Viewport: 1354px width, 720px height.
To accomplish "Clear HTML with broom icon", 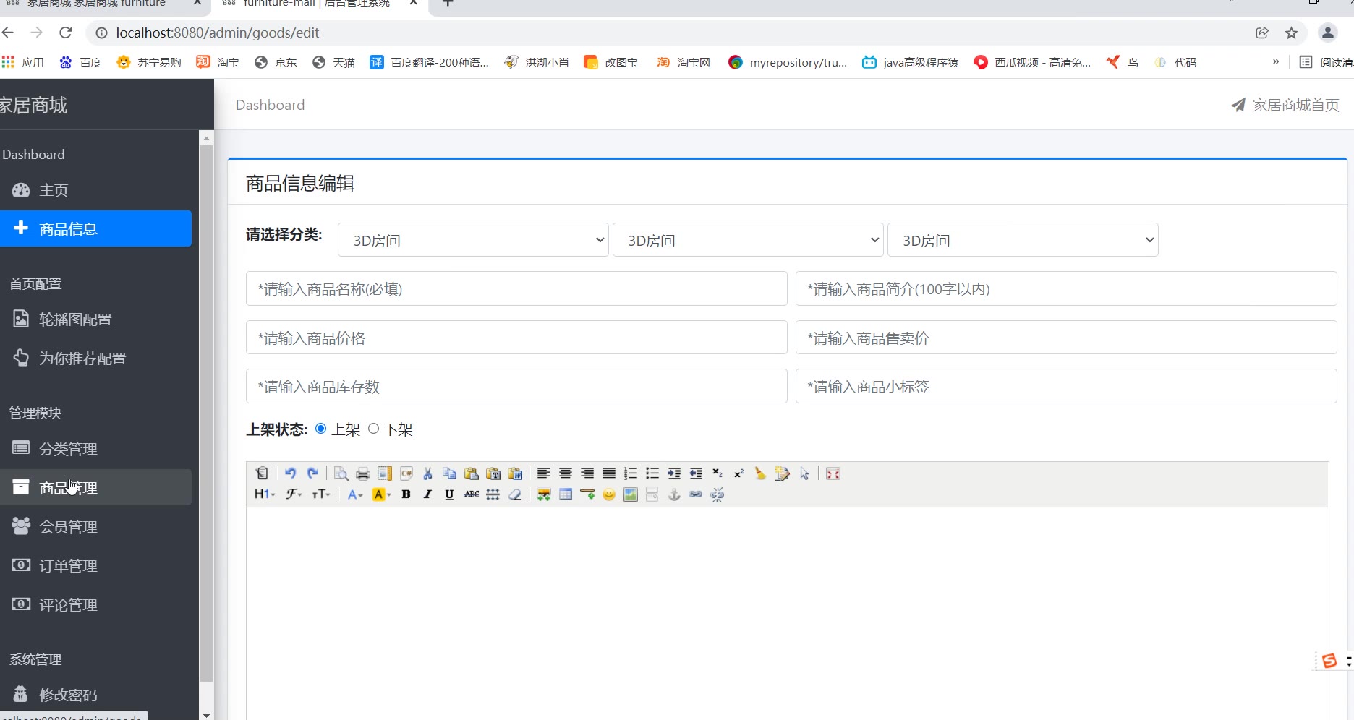I will [760, 473].
